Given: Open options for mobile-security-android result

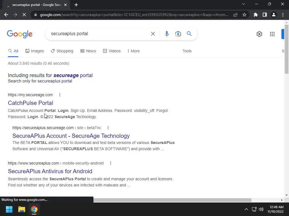Looking at the screenshot, I should click(x=111, y=163).
